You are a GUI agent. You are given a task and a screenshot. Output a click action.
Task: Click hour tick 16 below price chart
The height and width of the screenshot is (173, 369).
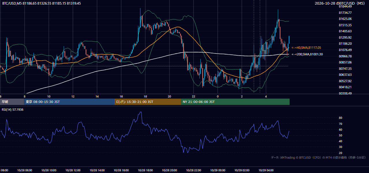point(121,96)
